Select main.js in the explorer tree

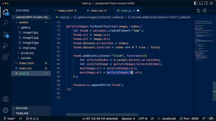[31, 73]
